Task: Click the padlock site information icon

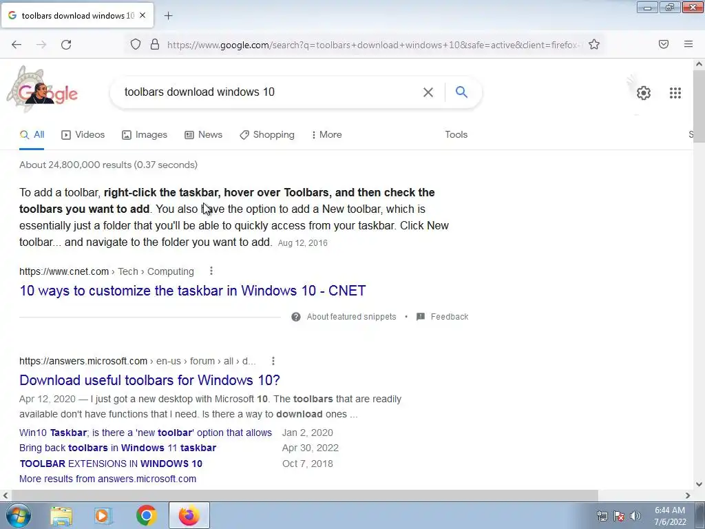Action: (x=155, y=44)
